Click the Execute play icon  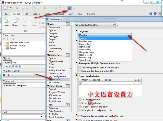[x=51, y=8]
